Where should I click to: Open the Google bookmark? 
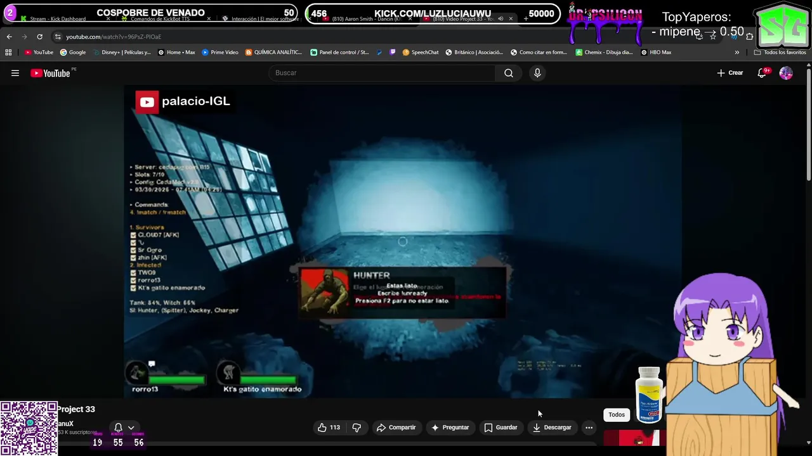[x=73, y=53]
